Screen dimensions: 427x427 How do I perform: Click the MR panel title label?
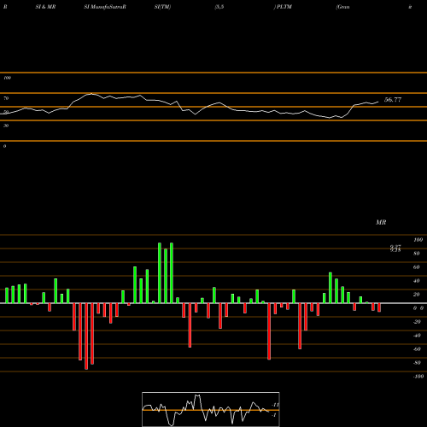click(381, 222)
